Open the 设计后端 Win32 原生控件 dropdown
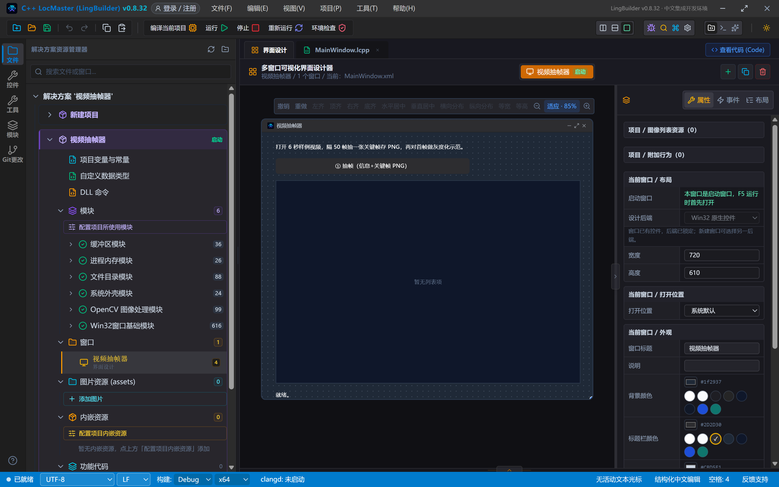779x487 pixels. 722,218
